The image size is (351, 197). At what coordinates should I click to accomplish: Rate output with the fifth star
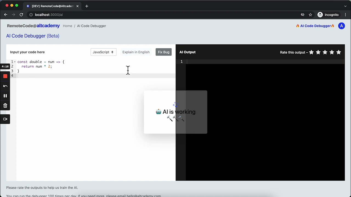339,52
